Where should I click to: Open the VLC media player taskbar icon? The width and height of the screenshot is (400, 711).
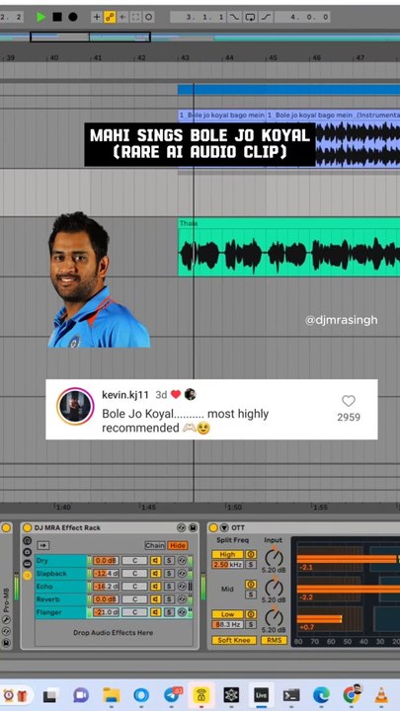[381, 694]
